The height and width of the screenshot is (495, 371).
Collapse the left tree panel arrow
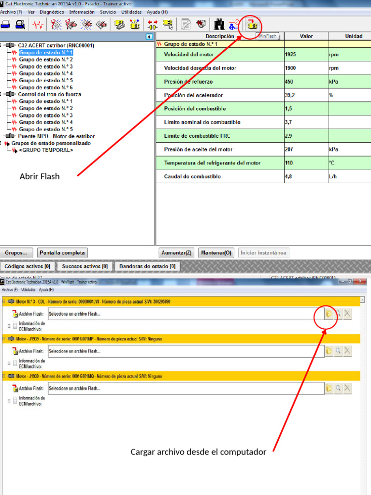coord(150,37)
